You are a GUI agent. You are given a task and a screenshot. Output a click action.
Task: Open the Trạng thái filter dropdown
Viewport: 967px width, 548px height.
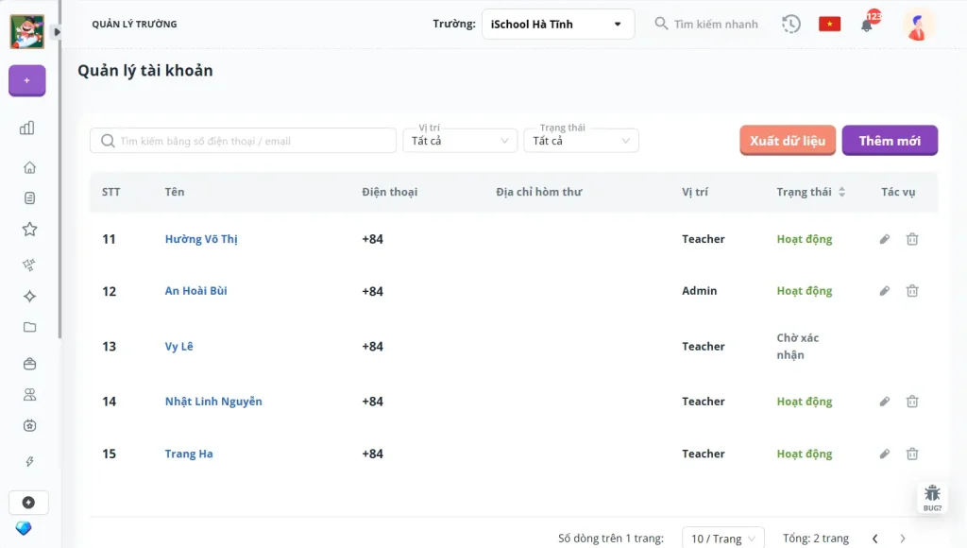click(x=581, y=141)
